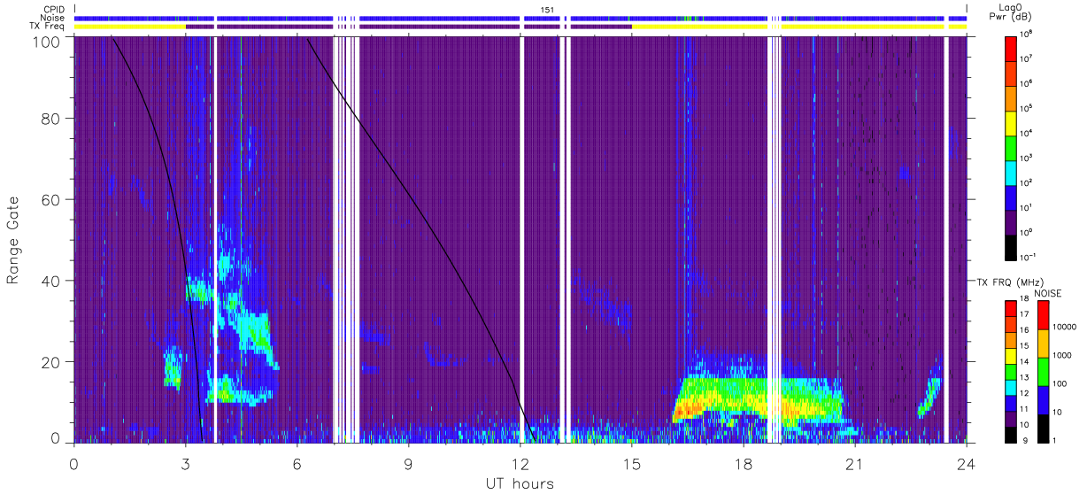1087x502 pixels.
Task: Click the 10000 NOISE legend label
Action: tap(1064, 327)
